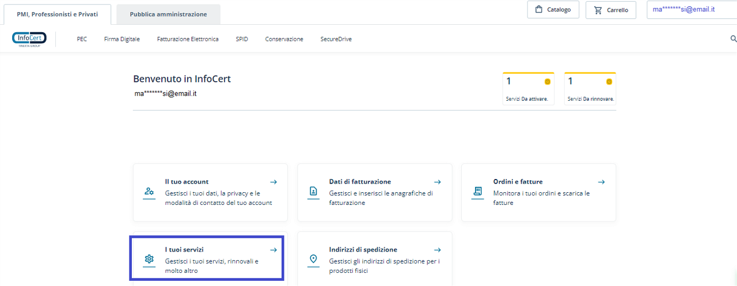Switch to Pubblica amministrazione tab
Image resolution: width=737 pixels, height=286 pixels.
tap(168, 14)
